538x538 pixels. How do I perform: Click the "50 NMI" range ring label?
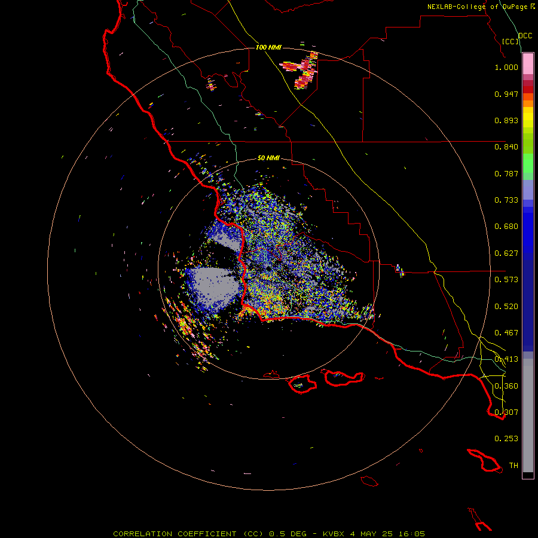(x=268, y=158)
